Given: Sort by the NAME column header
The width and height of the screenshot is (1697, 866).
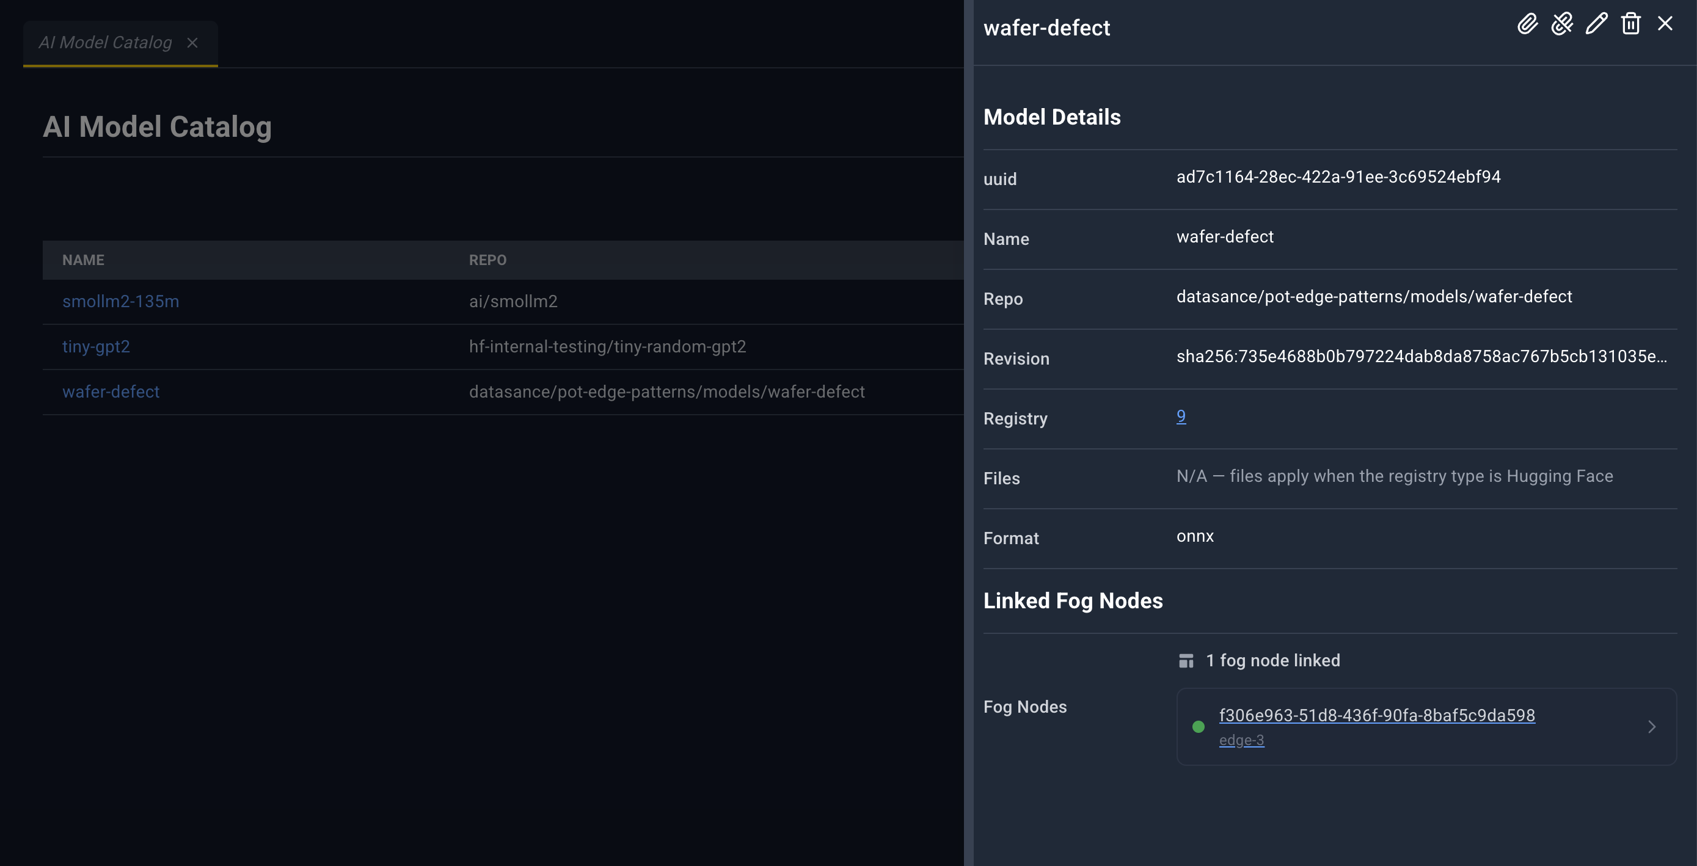Looking at the screenshot, I should (83, 260).
